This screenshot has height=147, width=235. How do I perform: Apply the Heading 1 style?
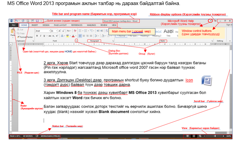click(145, 36)
